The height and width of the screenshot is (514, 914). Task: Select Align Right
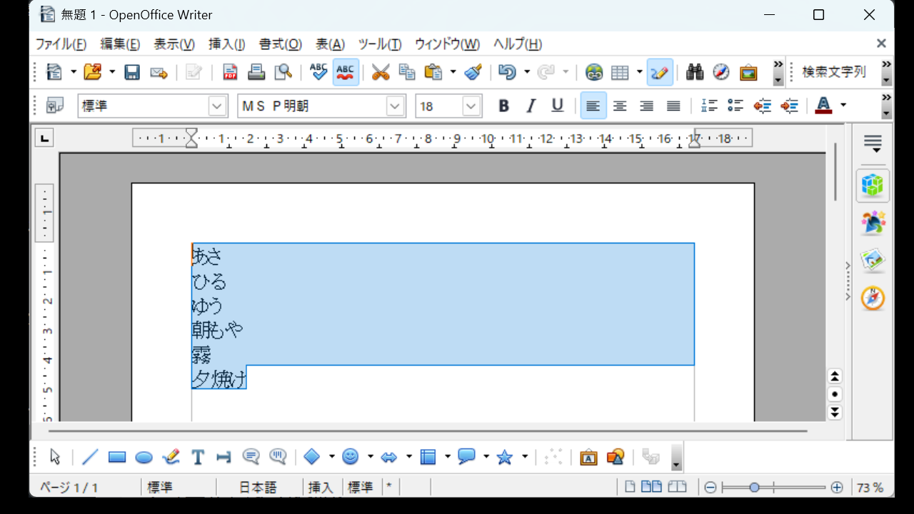[647, 106]
